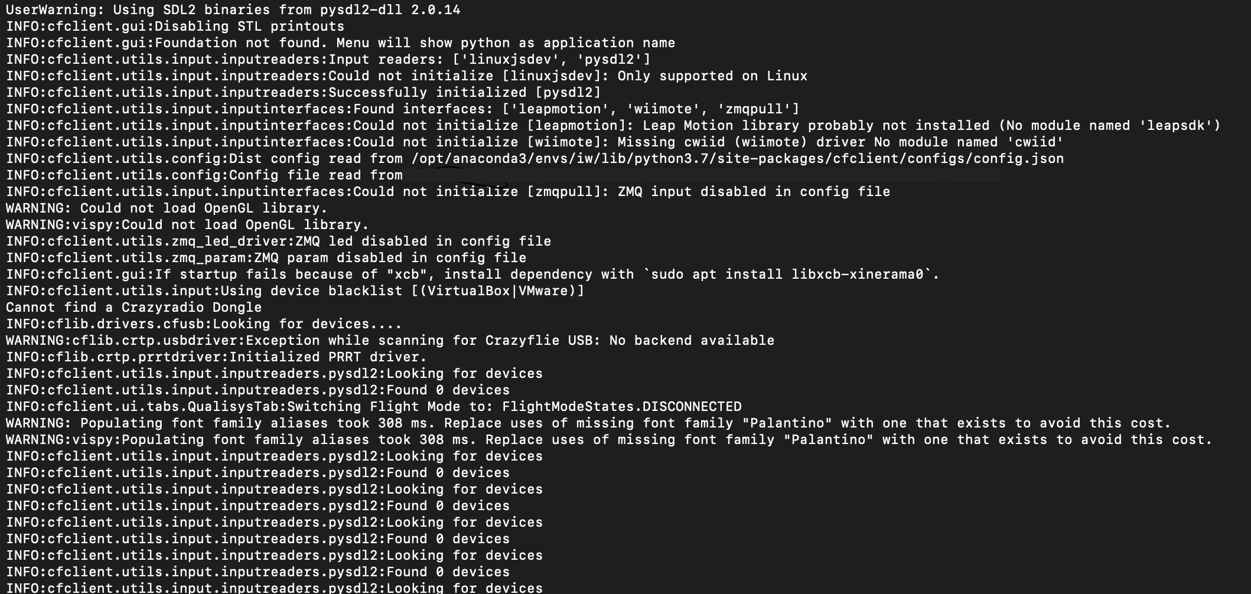Click the "Disabling STL printouts" log line
The width and height of the screenshot is (1251, 594).
(x=175, y=27)
